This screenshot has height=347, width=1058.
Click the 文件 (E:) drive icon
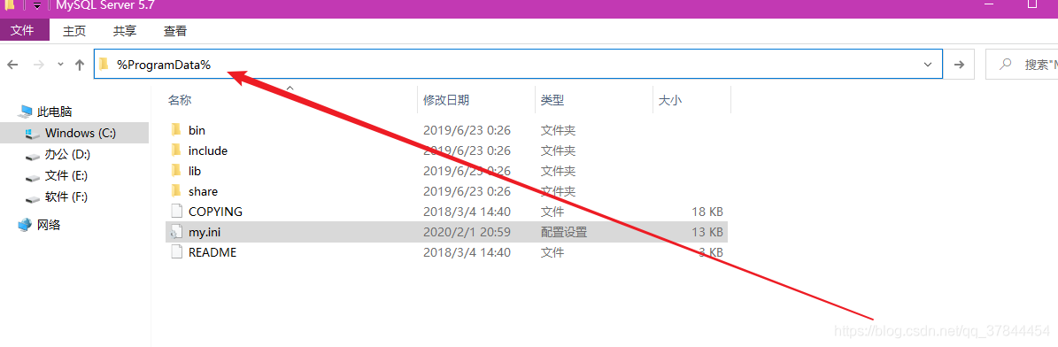33,177
